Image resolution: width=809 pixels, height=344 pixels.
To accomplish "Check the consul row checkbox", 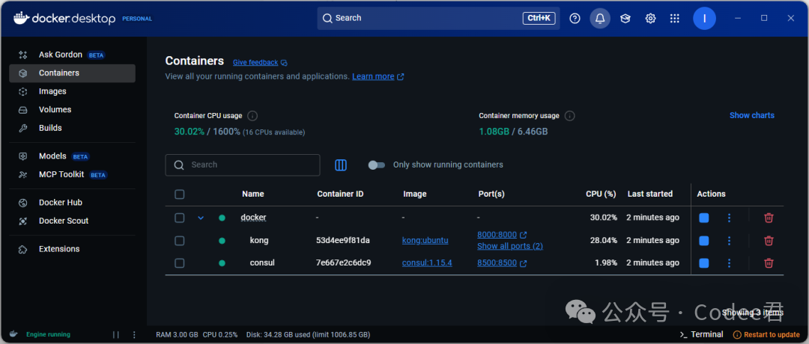I will (180, 263).
